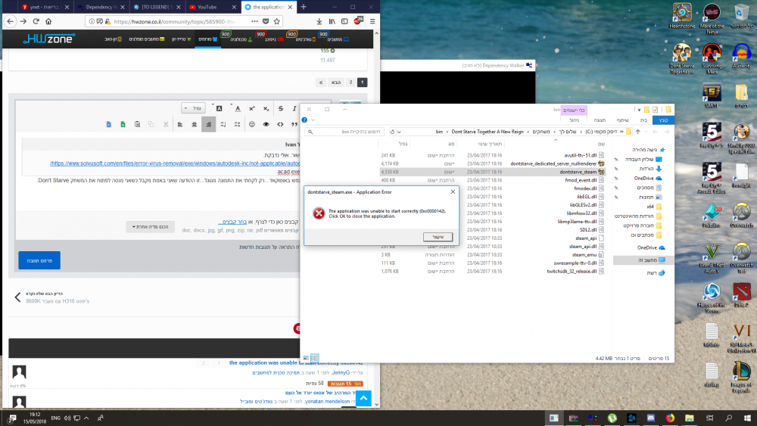The height and width of the screenshot is (426, 757).
Task: Click the Firefox icon on the taskbar
Action: pyautogui.click(x=670, y=418)
